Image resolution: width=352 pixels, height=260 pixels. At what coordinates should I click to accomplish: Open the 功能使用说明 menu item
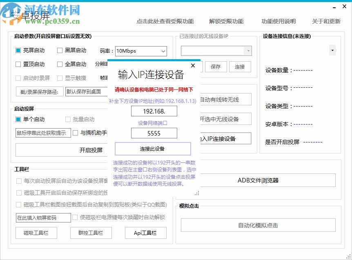pyautogui.click(x=278, y=22)
